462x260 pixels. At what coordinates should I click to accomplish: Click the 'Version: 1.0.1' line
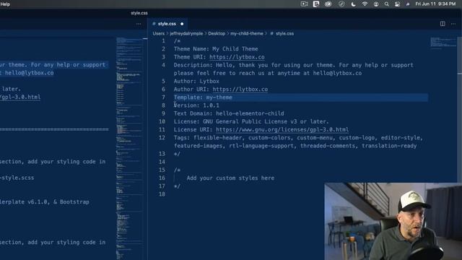coord(196,105)
